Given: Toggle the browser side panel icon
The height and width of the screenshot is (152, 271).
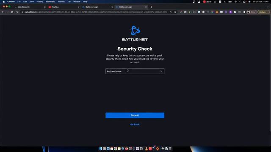Looking at the screenshot, I should click(244, 12).
